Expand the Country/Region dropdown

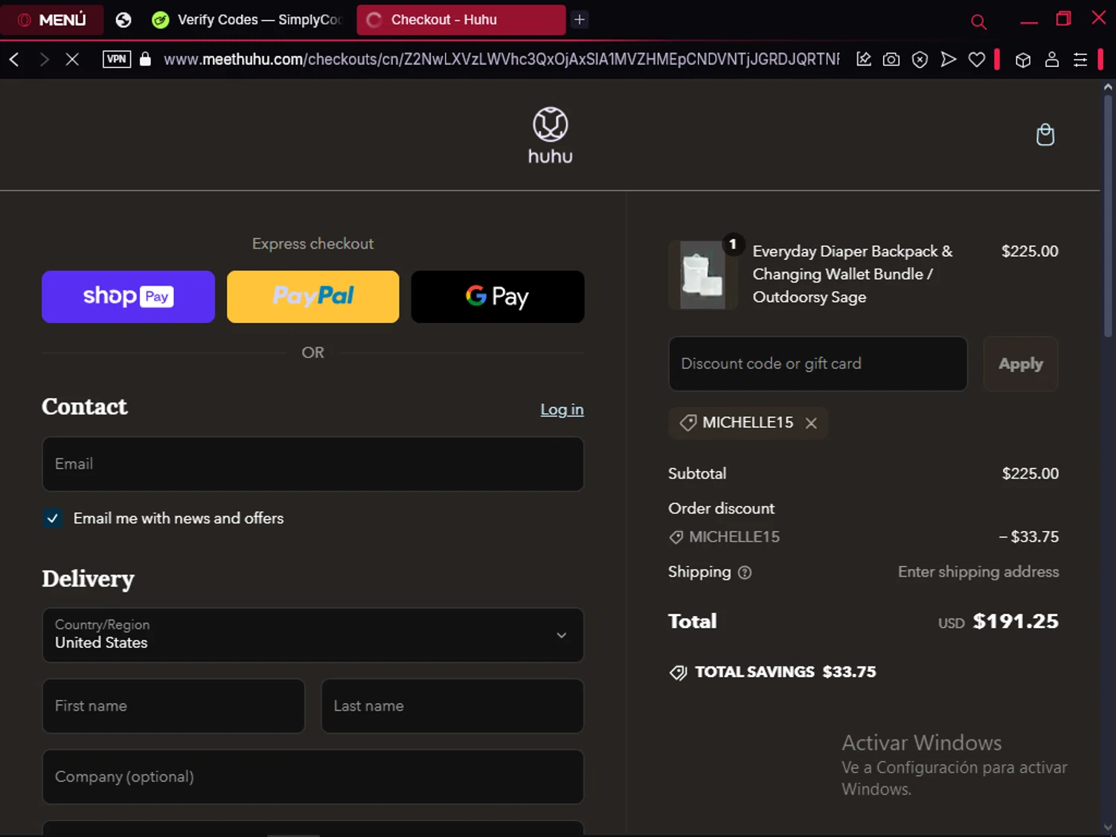[313, 635]
